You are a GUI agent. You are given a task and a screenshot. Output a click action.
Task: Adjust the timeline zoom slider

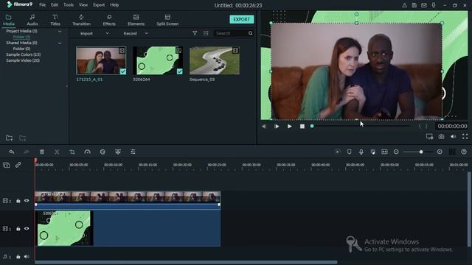(x=421, y=152)
